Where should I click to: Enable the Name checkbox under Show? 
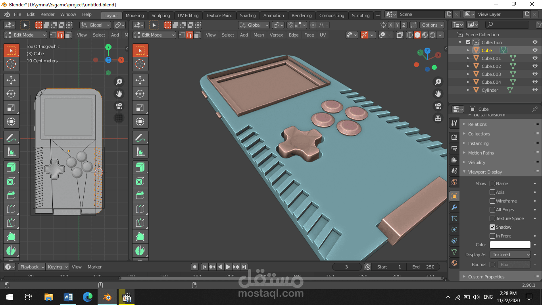point(492,183)
